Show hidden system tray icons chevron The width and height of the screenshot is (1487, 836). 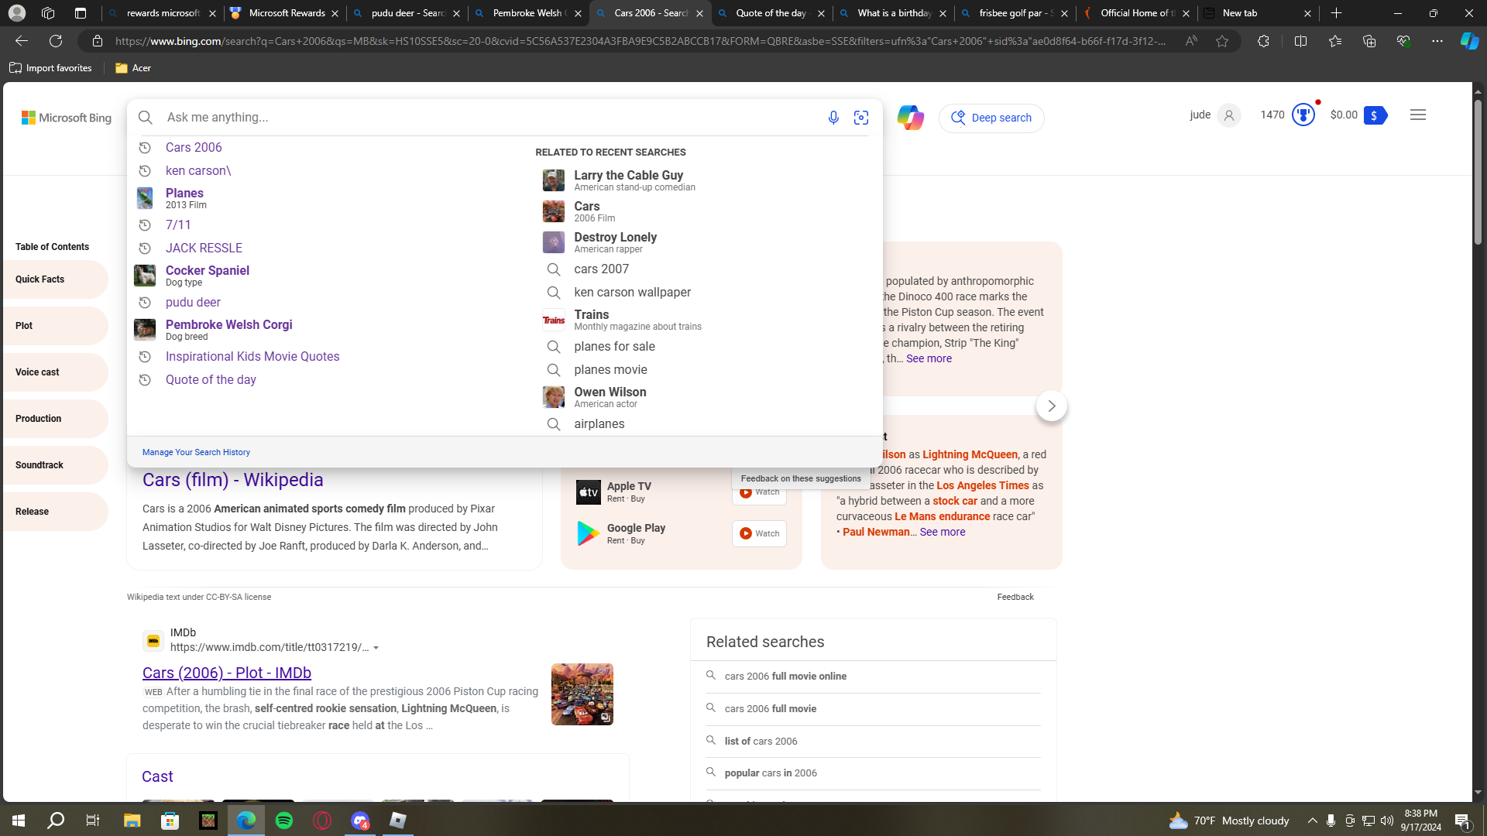[x=1312, y=821]
